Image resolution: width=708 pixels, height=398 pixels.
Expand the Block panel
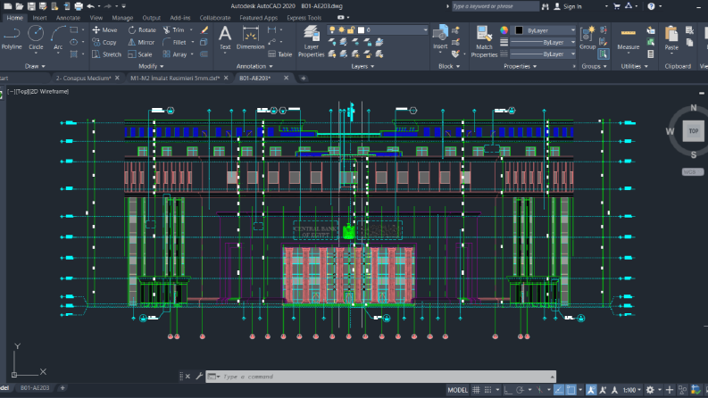449,66
